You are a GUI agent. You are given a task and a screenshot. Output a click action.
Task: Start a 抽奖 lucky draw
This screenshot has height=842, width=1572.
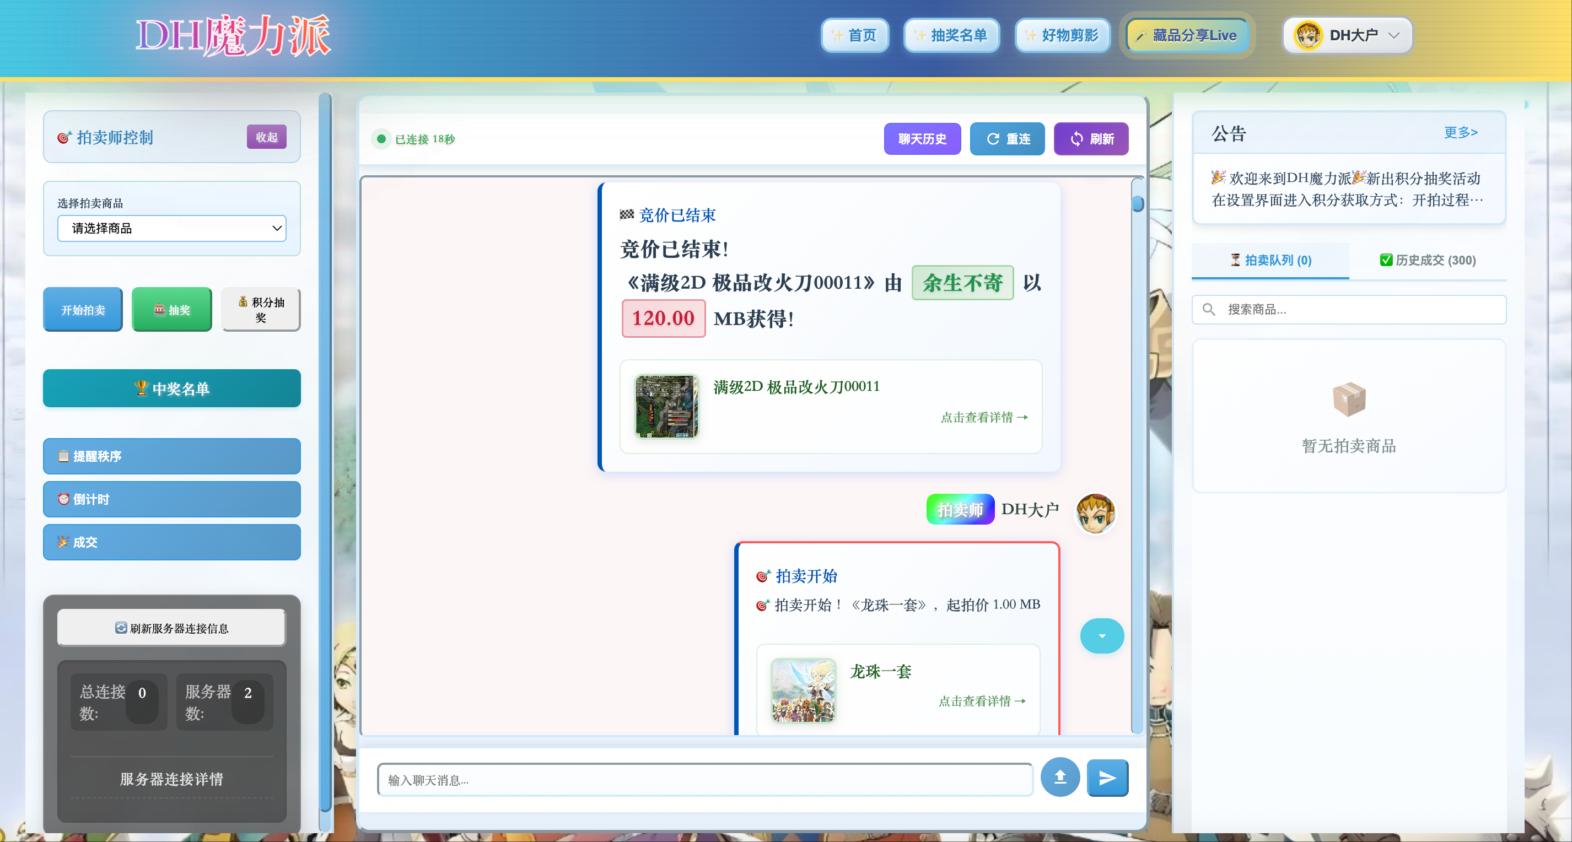[x=171, y=309]
